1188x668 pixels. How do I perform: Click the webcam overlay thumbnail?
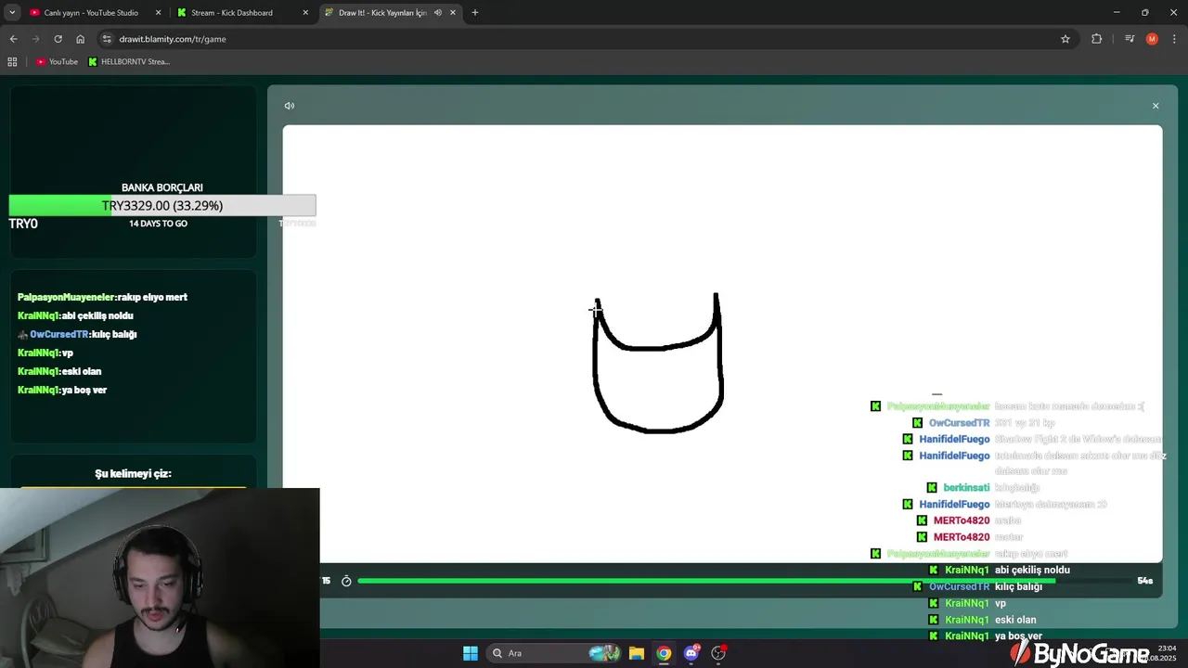tap(160, 578)
